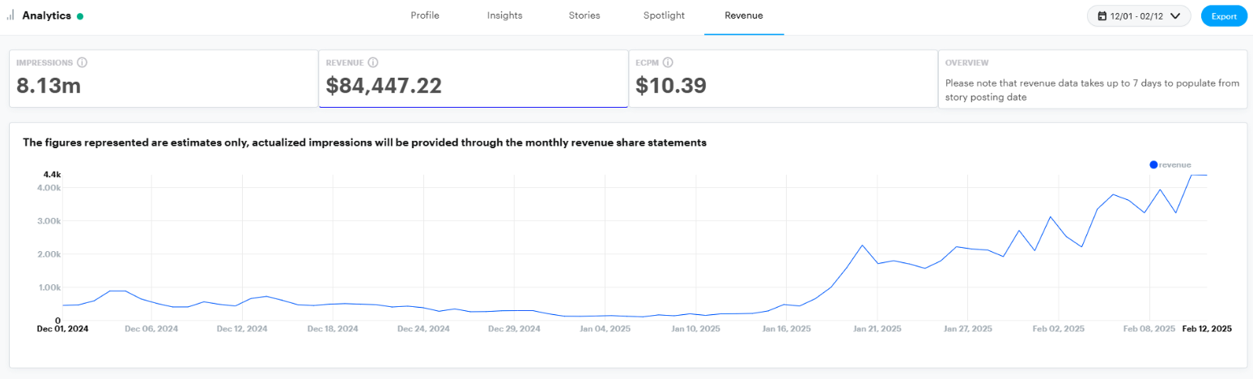1253x379 pixels.
Task: Select the Impressions 8.13m metric card
Action: click(164, 79)
